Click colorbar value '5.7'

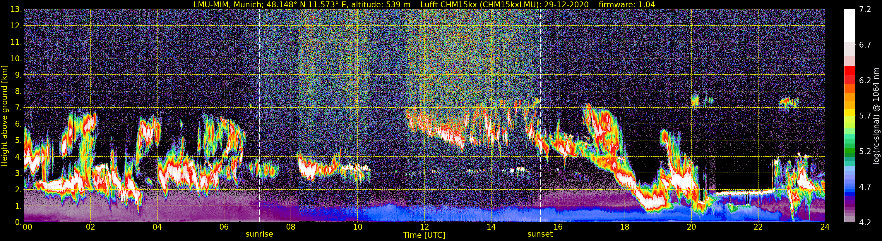point(865,116)
